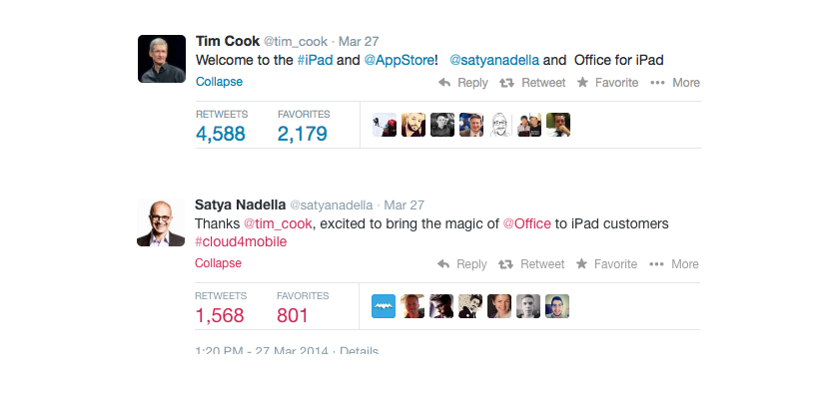
Task: Open Satya Nadella's profile picture
Action: click(x=161, y=222)
